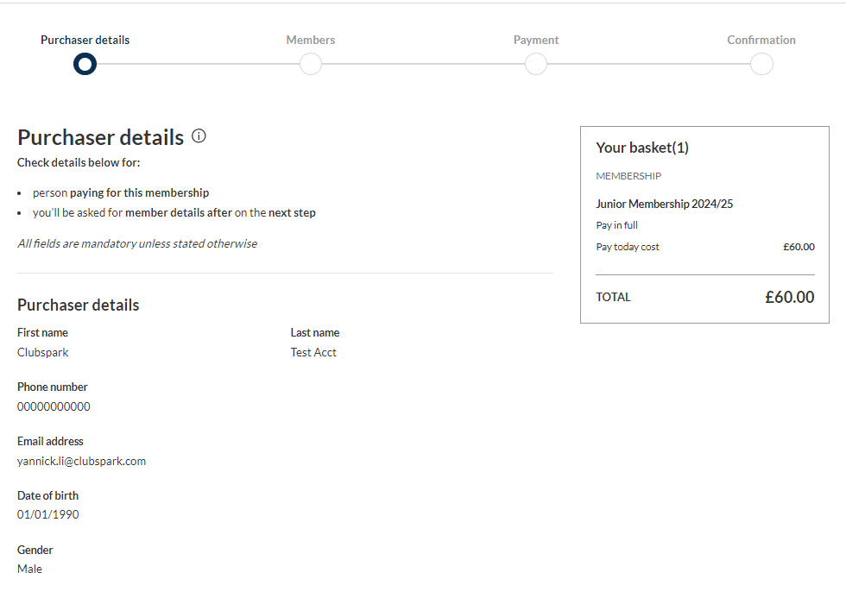
Task: Click the Confirmation step circle
Action: point(761,64)
